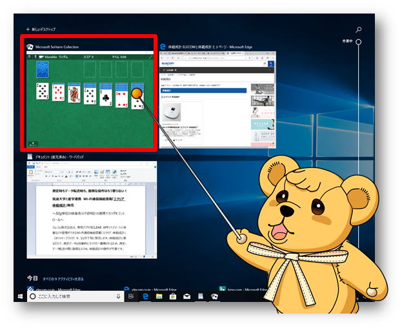Click the white scale product image in Edge

(x=172, y=112)
